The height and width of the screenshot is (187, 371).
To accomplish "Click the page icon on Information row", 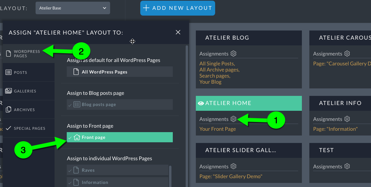I will (x=76, y=182).
